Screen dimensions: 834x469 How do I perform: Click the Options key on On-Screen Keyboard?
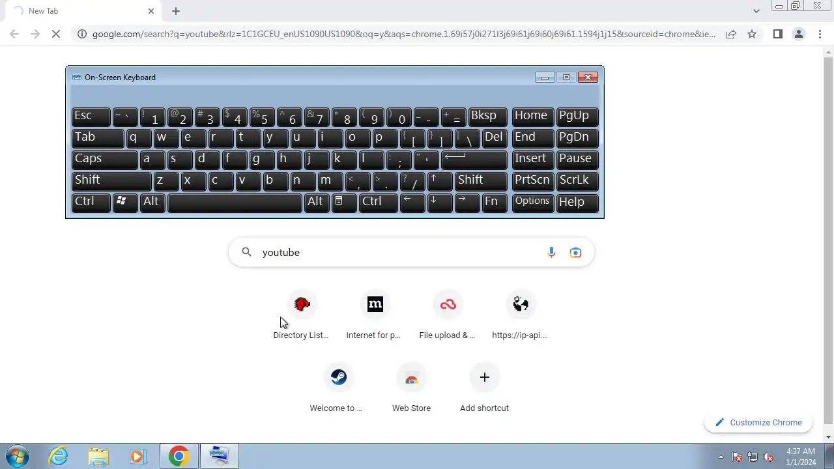(x=533, y=202)
